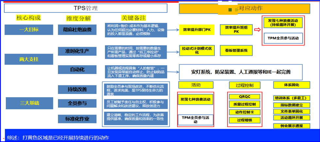Image resolution: width=320 pixels, height=142 pixels.
Task: Select the 一大目标 blue box
Action: point(29,30)
